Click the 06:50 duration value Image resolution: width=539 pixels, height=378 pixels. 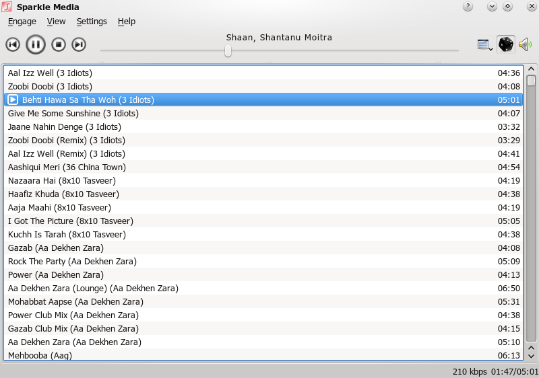[x=509, y=288]
